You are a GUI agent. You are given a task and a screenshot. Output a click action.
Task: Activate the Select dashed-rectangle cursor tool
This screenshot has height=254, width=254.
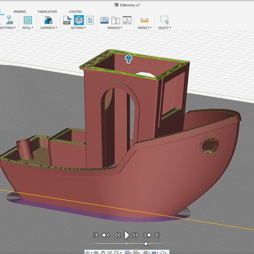click(164, 20)
